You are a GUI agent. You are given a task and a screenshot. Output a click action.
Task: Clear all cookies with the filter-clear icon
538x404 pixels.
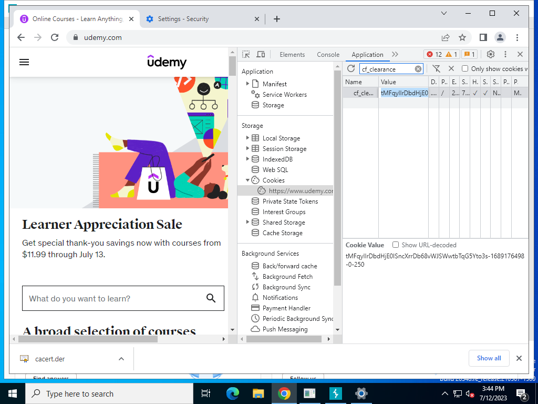click(436, 69)
